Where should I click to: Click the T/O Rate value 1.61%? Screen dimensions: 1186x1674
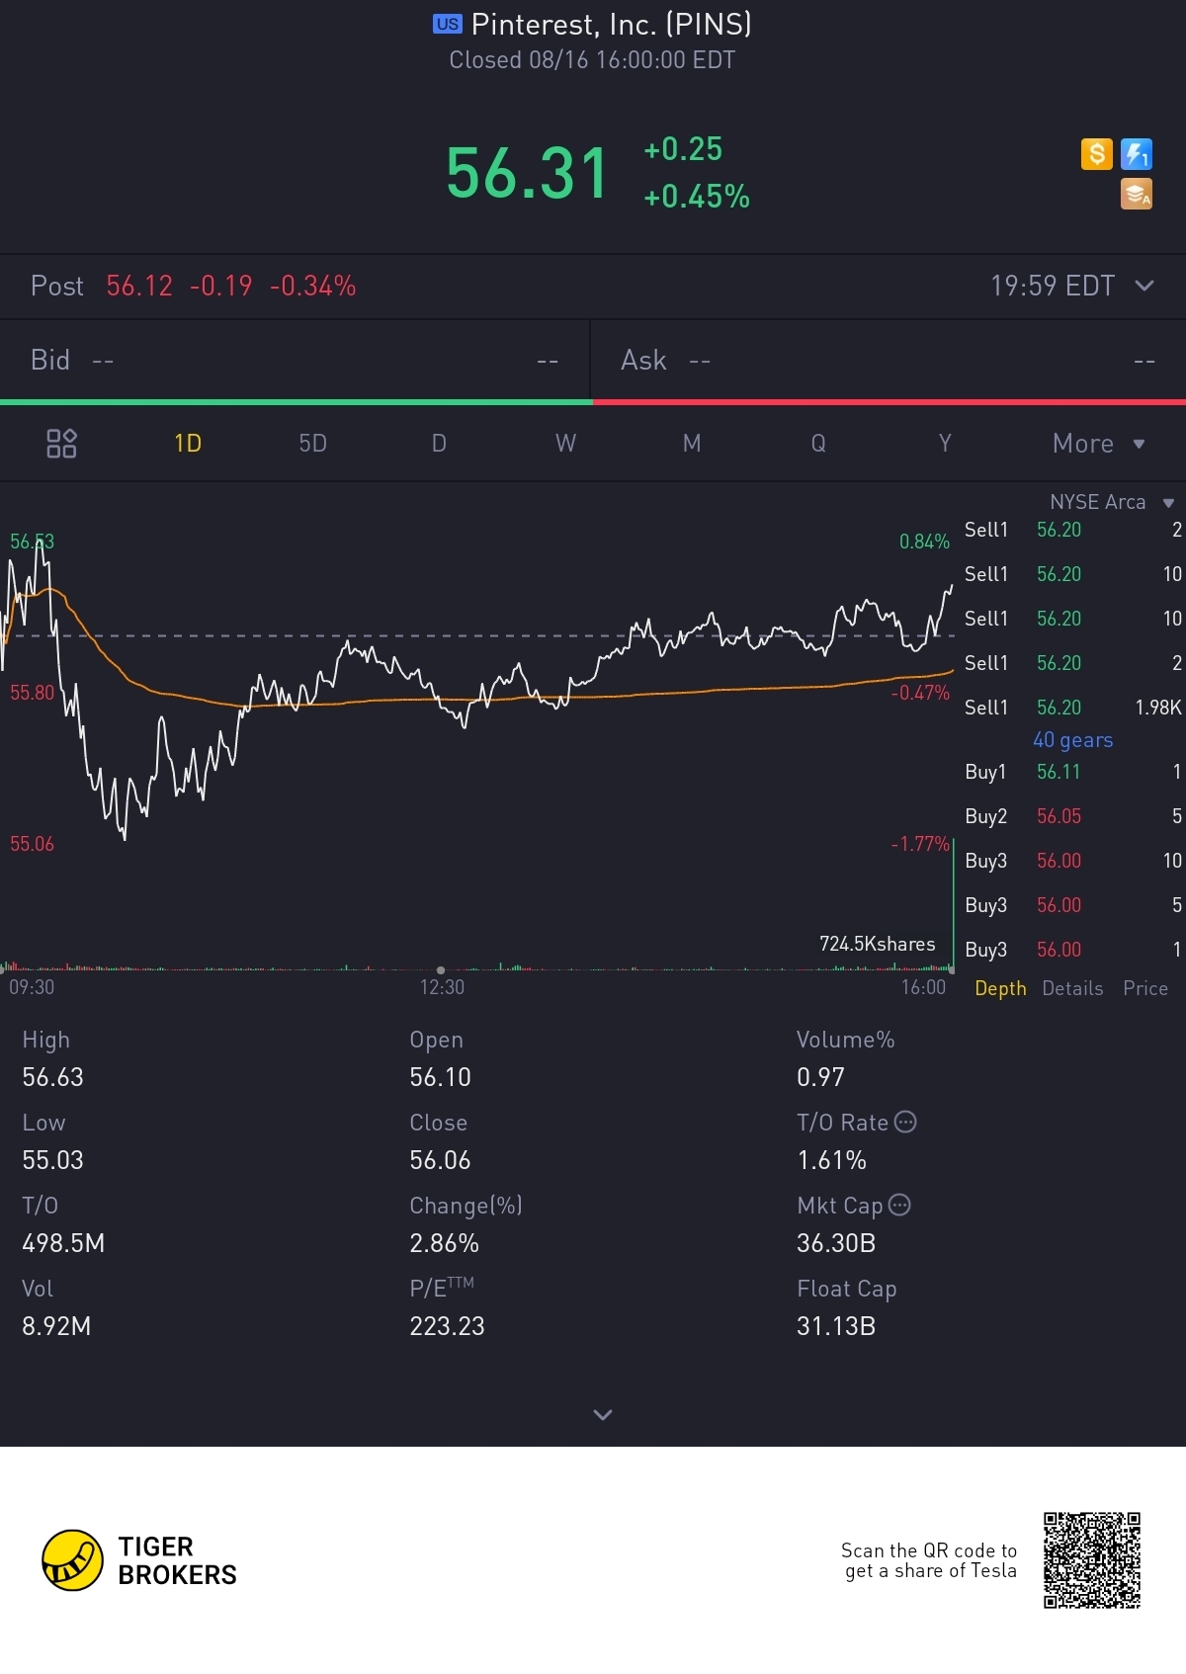tap(831, 1160)
